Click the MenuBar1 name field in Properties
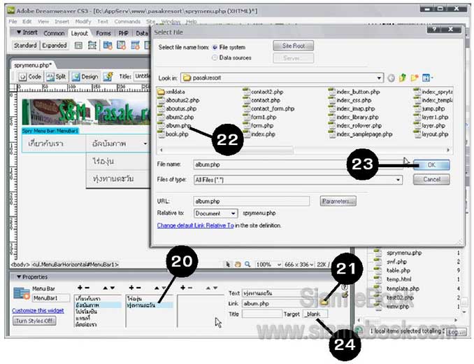This screenshot has height=364, width=474. (x=51, y=298)
